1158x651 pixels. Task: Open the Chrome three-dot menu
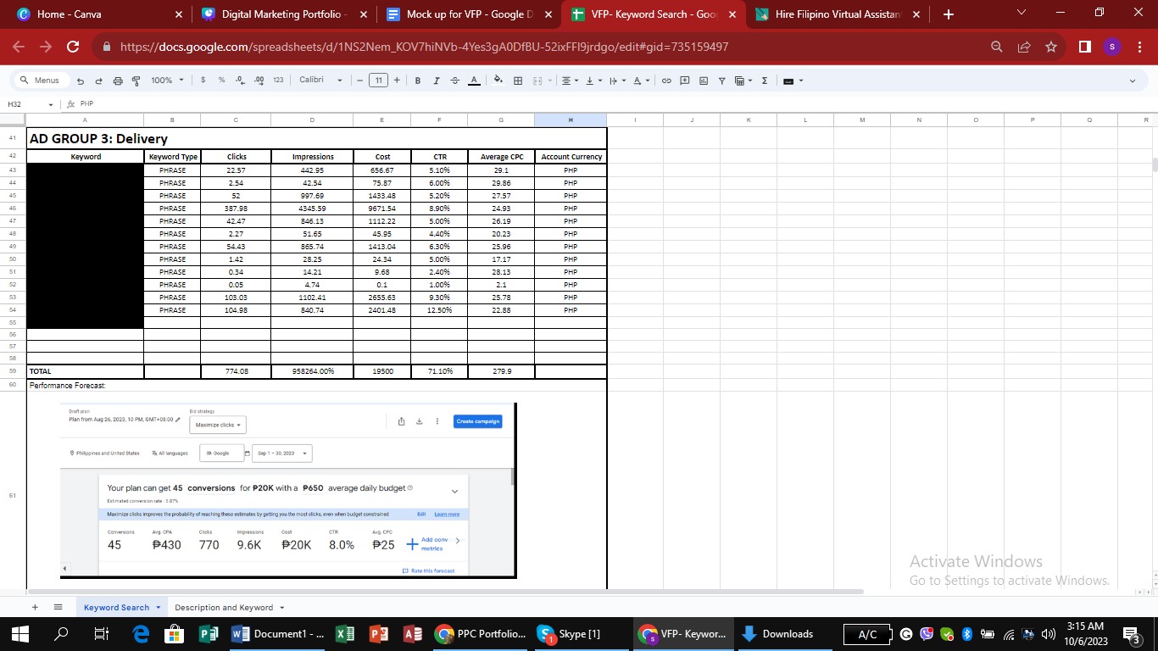[1139, 47]
